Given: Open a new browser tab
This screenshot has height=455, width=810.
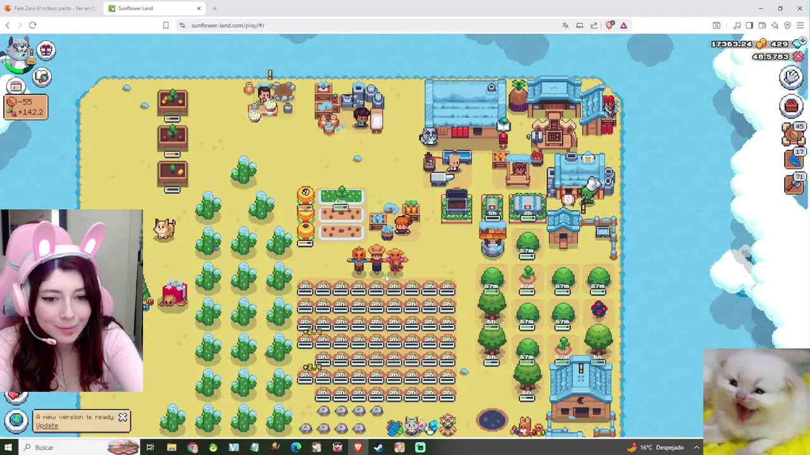Looking at the screenshot, I should (x=215, y=8).
